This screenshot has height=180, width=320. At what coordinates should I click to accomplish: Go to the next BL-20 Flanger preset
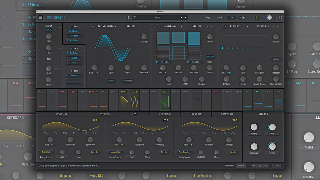[x=145, y=26]
